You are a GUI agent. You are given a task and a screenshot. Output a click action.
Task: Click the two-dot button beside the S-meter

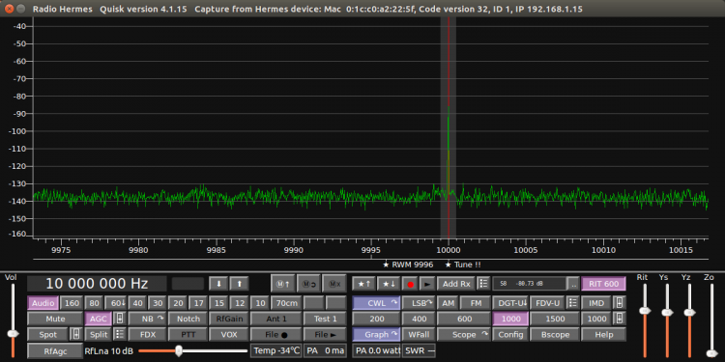click(573, 284)
